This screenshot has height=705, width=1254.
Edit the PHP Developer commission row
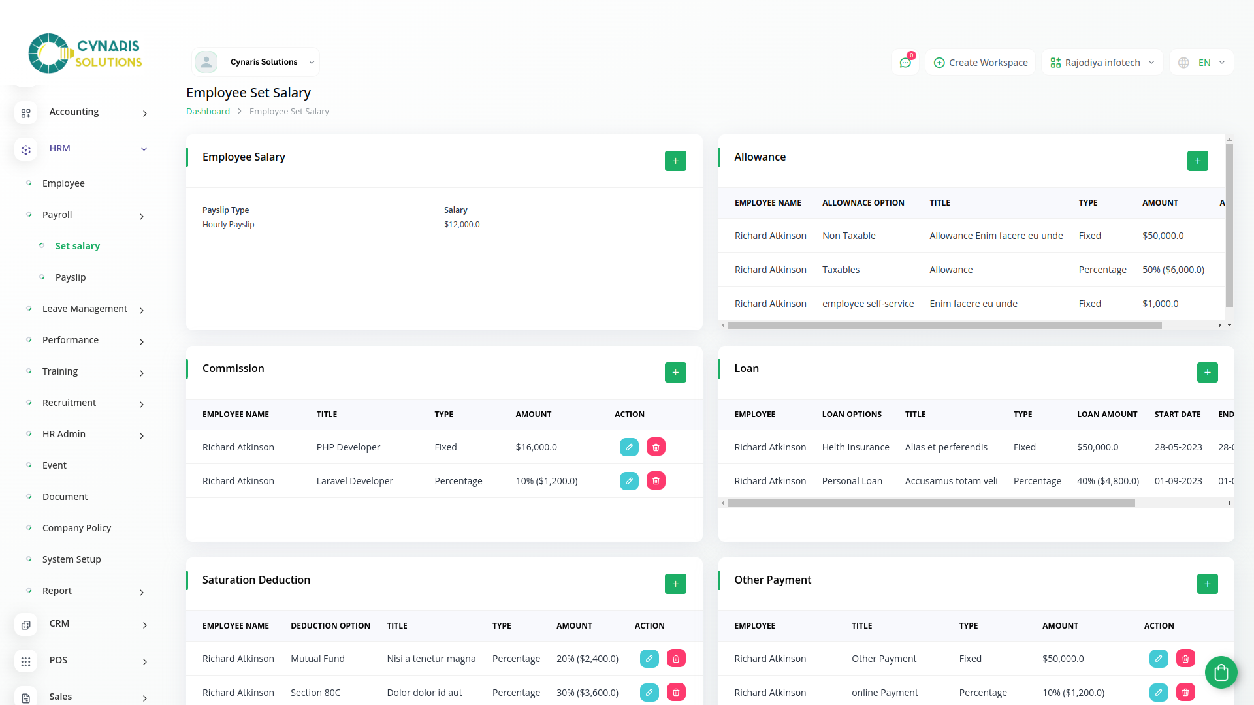point(629,447)
